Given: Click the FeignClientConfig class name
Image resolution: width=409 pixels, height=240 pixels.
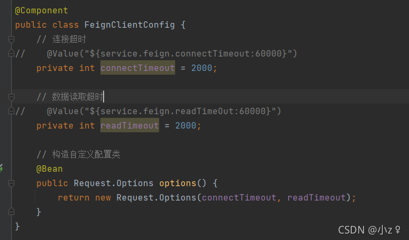Looking at the screenshot, I should (129, 25).
